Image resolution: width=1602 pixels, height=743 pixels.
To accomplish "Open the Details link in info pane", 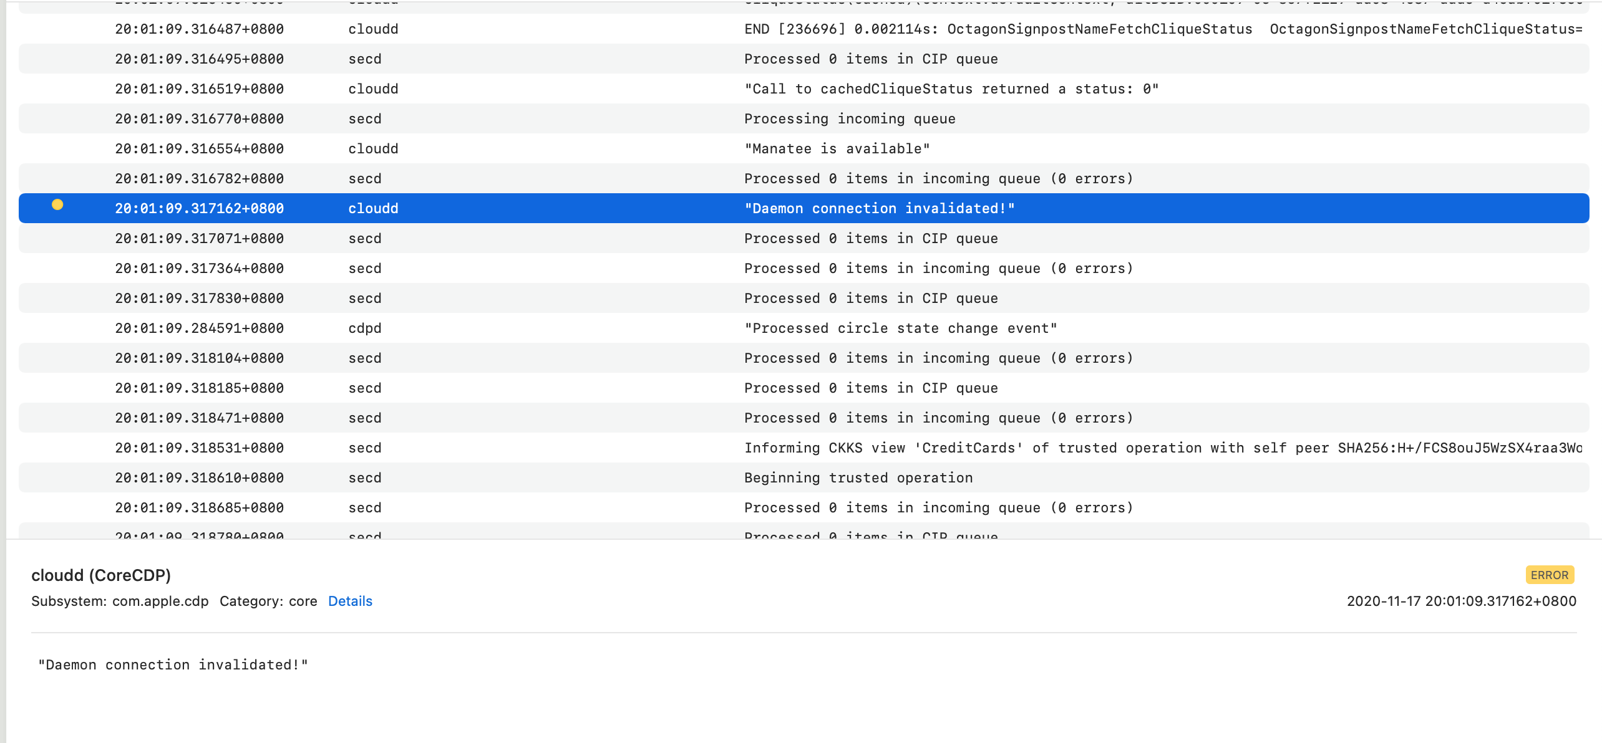I will (x=350, y=601).
